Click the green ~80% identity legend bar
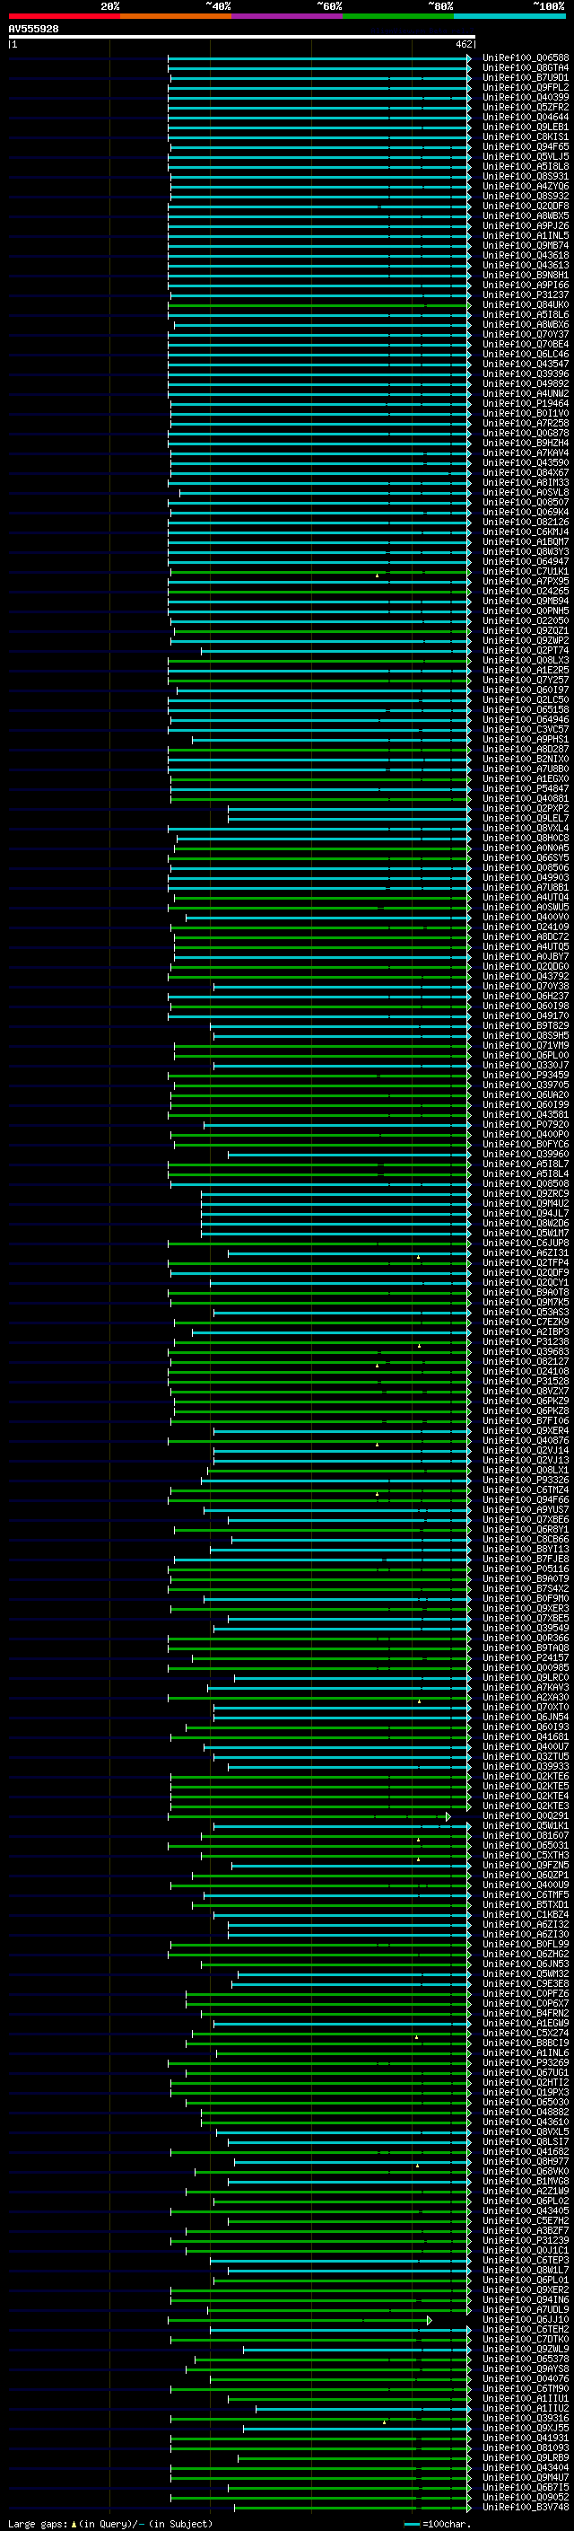Viewport: 574px width, 2531px height. pyautogui.click(x=397, y=16)
